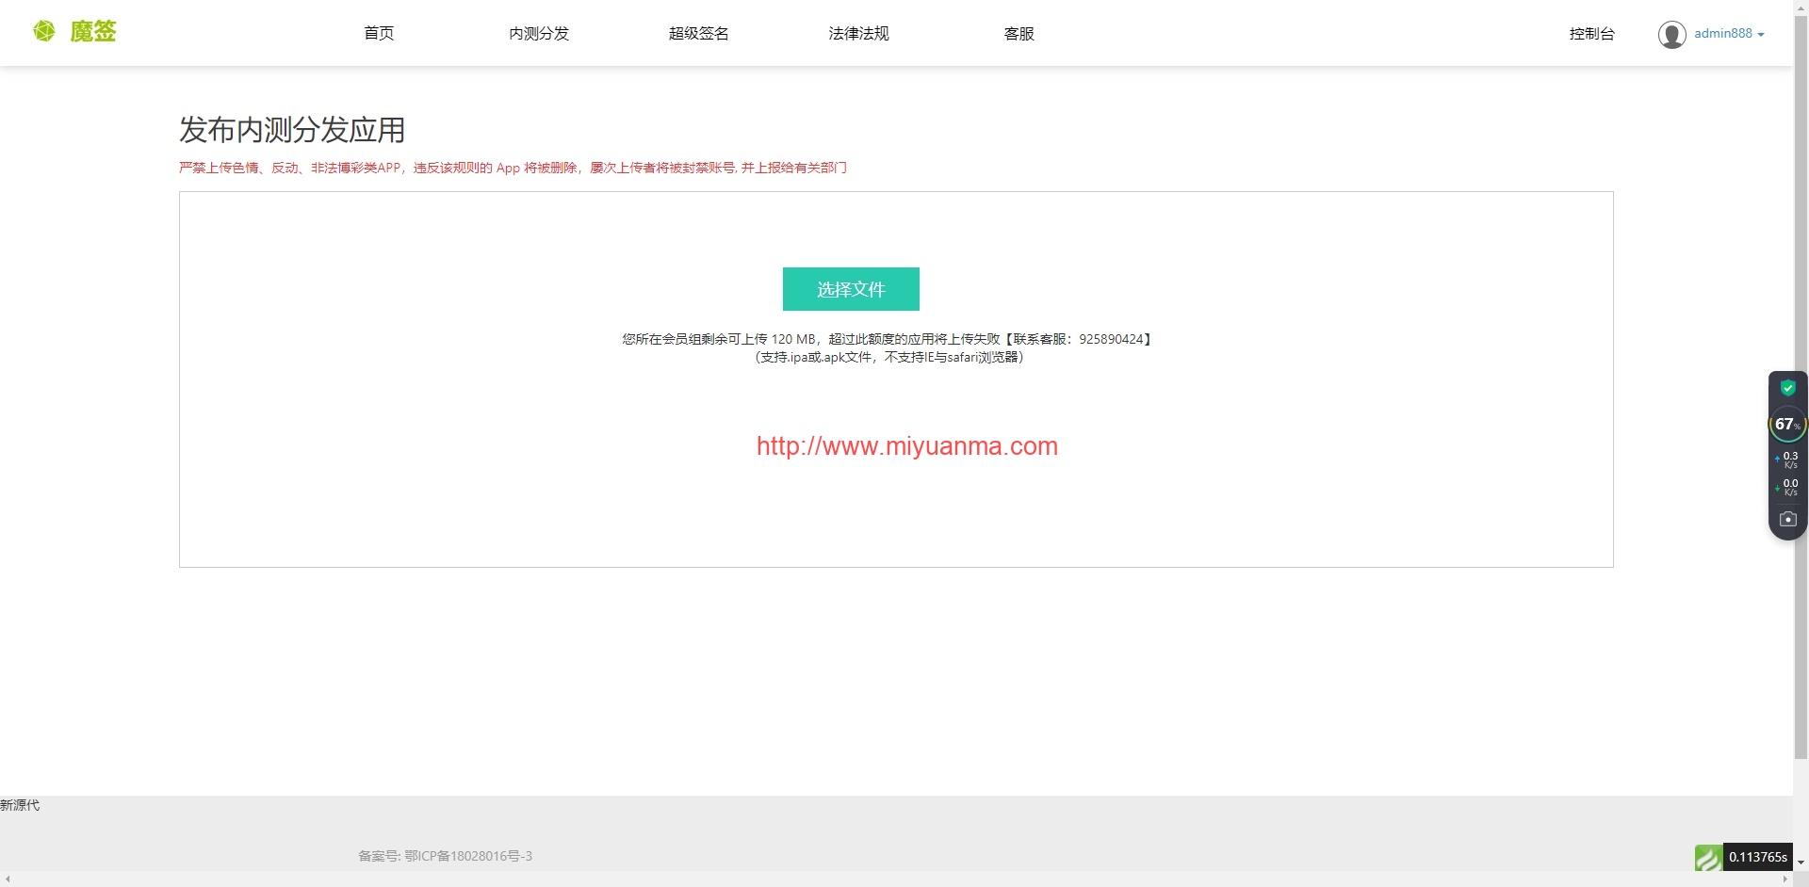The height and width of the screenshot is (887, 1809).
Task: Open 客服 navigation item
Action: (x=1019, y=34)
